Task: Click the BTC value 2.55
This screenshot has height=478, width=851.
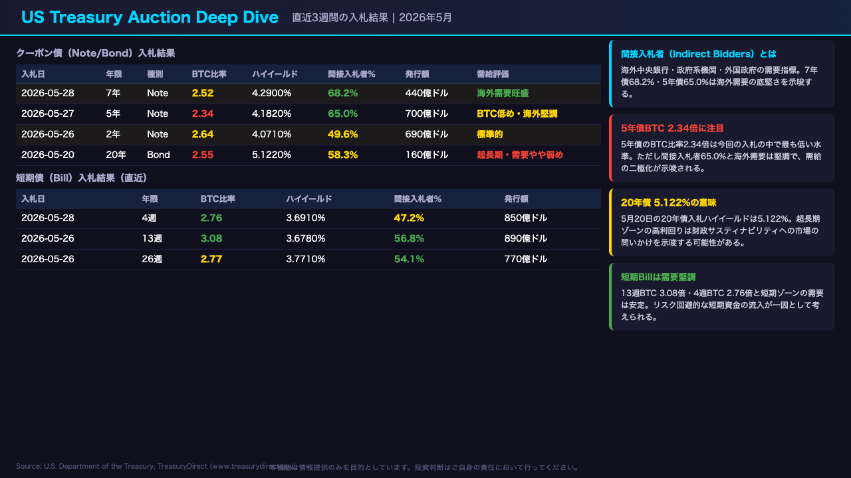Action: (x=203, y=155)
